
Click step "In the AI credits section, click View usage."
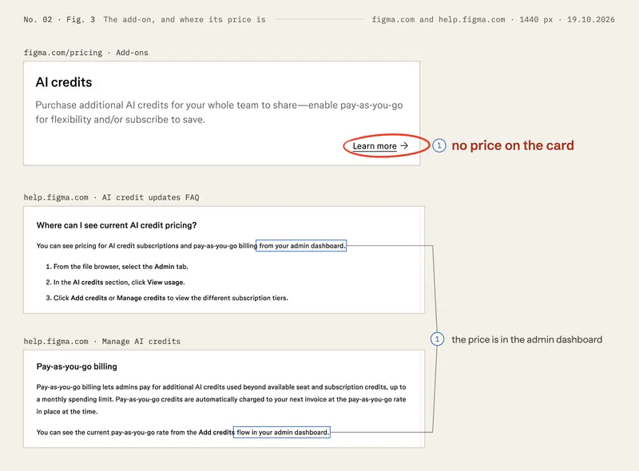pyautogui.click(x=115, y=282)
